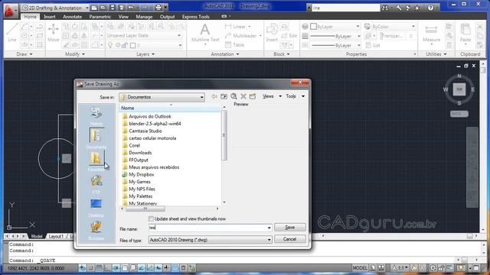Toggle Show/Hide Lineweight in status bar

tap(166, 268)
